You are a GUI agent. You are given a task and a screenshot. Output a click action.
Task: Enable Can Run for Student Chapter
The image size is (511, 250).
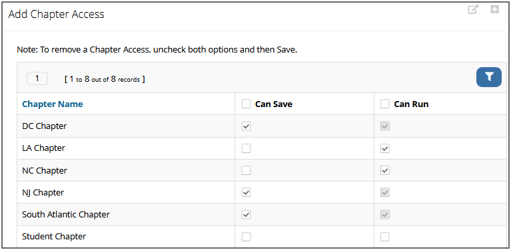coord(385,237)
